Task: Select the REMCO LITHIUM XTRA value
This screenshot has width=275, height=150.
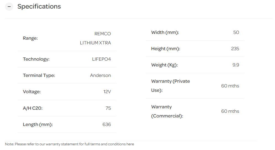Action: click(96, 38)
